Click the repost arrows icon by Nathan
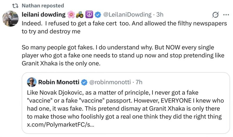Viewport: 233px width, 137px height. click(15, 6)
